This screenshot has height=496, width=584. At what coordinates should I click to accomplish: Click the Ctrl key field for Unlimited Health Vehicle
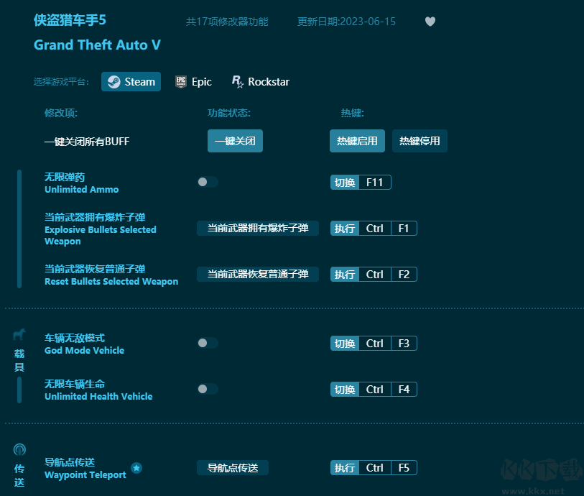point(375,390)
